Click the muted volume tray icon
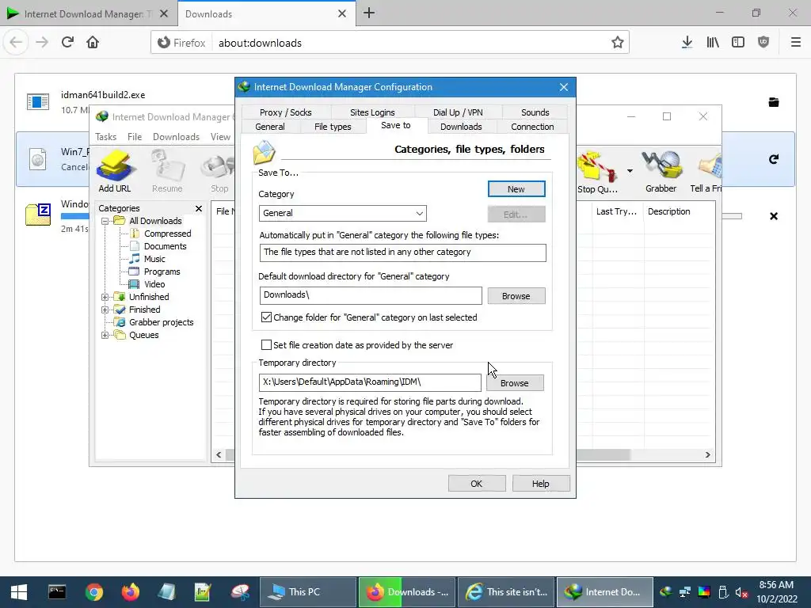 pos(741,592)
